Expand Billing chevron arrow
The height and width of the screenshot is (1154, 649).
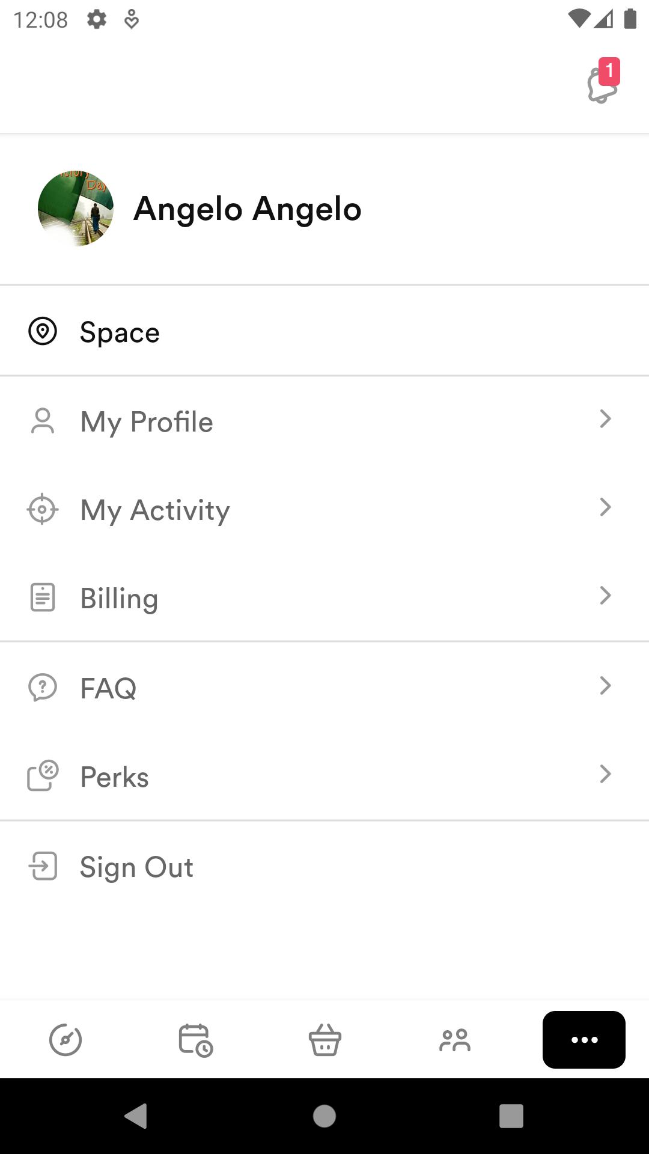tap(605, 596)
